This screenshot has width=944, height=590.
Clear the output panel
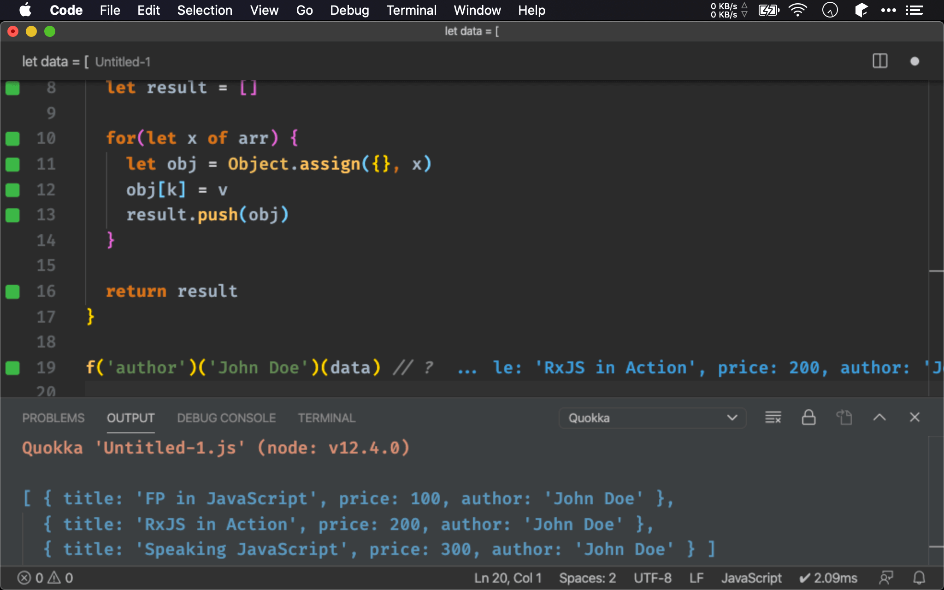[773, 418]
